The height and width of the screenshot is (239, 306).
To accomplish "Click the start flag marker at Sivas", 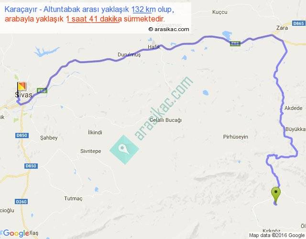I will (22, 87).
